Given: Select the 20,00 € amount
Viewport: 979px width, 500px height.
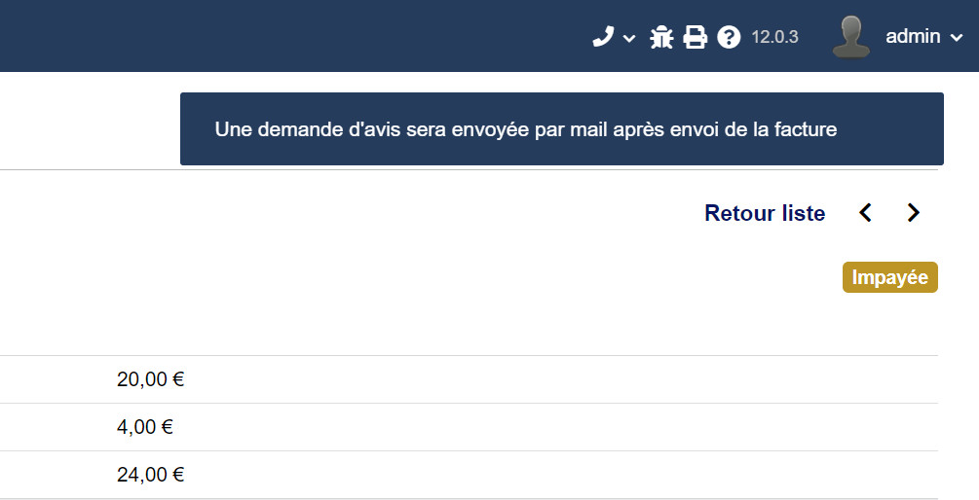Looking at the screenshot, I should click(x=150, y=379).
